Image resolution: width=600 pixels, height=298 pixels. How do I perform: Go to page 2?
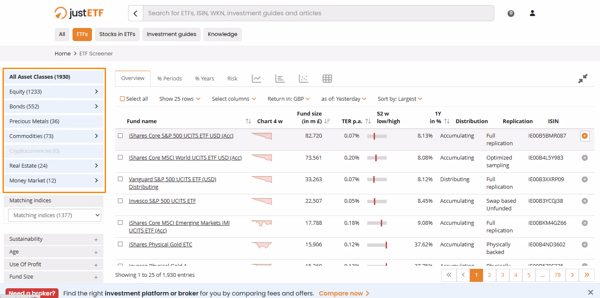click(489, 275)
